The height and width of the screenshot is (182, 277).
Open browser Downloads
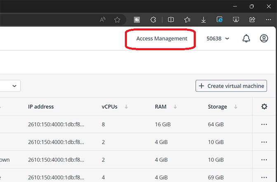203,20
